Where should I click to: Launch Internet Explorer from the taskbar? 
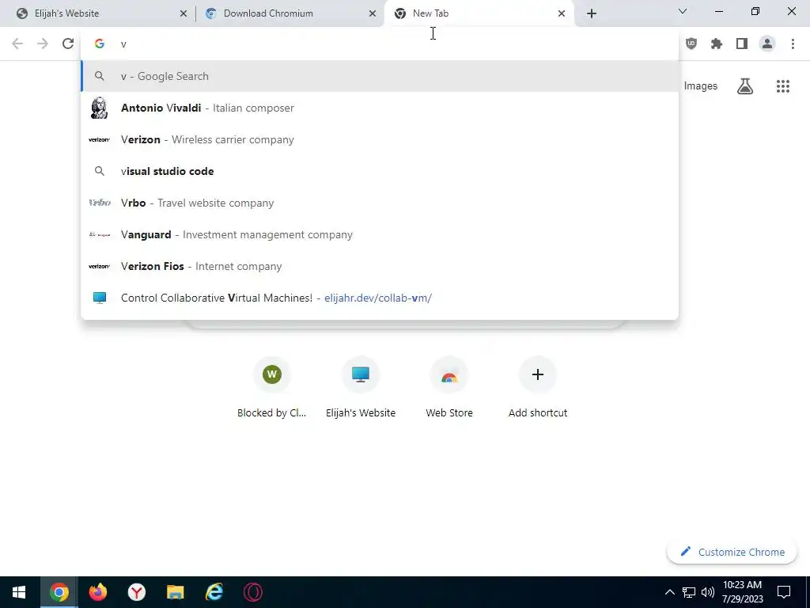point(214,592)
